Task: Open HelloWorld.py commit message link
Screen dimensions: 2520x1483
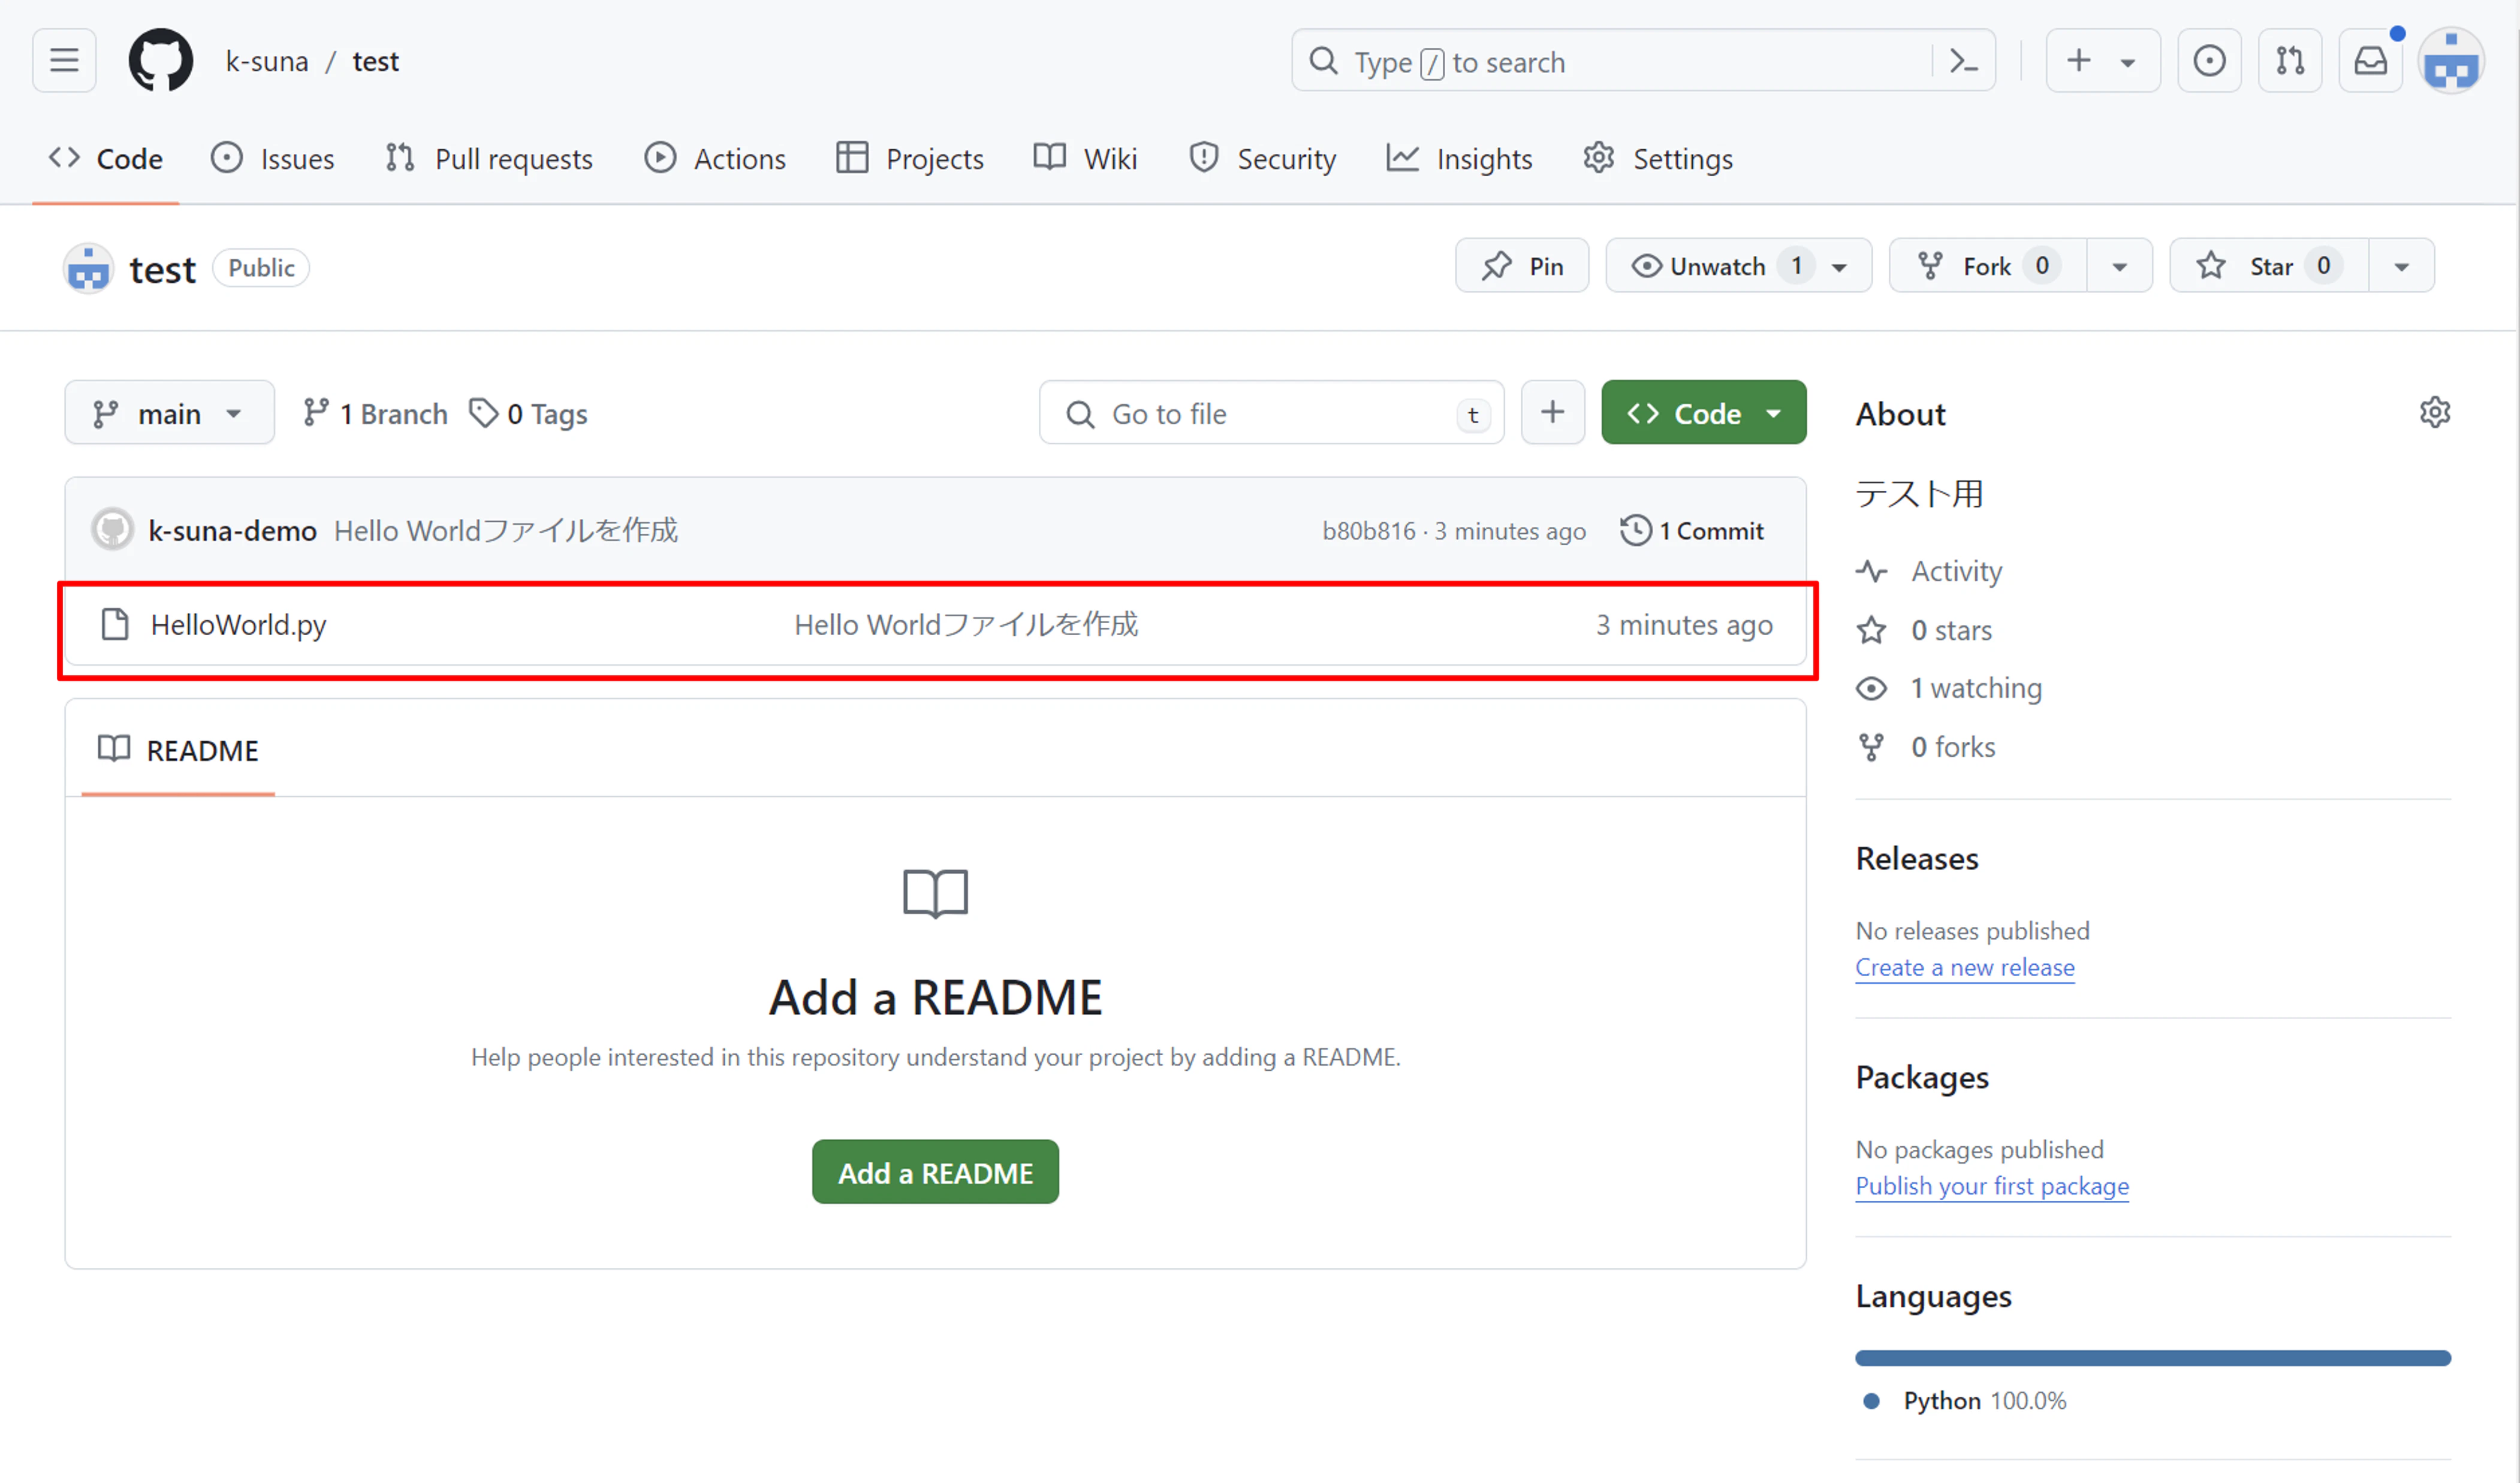Action: point(966,624)
